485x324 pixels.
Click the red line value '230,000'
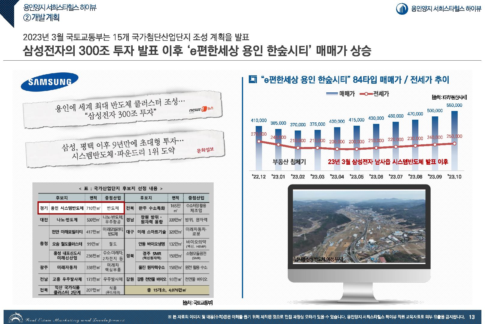(x=415, y=139)
